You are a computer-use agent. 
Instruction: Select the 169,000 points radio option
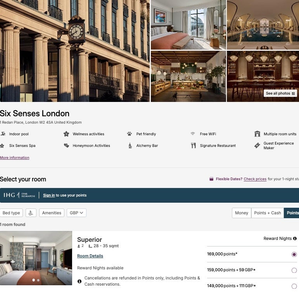point(294,255)
